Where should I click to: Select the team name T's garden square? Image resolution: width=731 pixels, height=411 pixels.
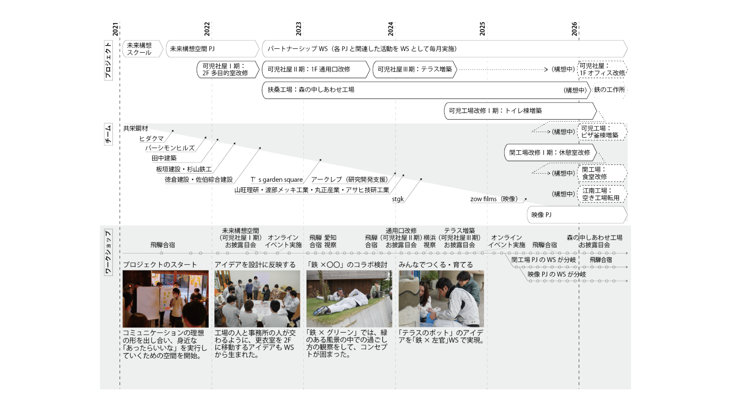click(276, 180)
